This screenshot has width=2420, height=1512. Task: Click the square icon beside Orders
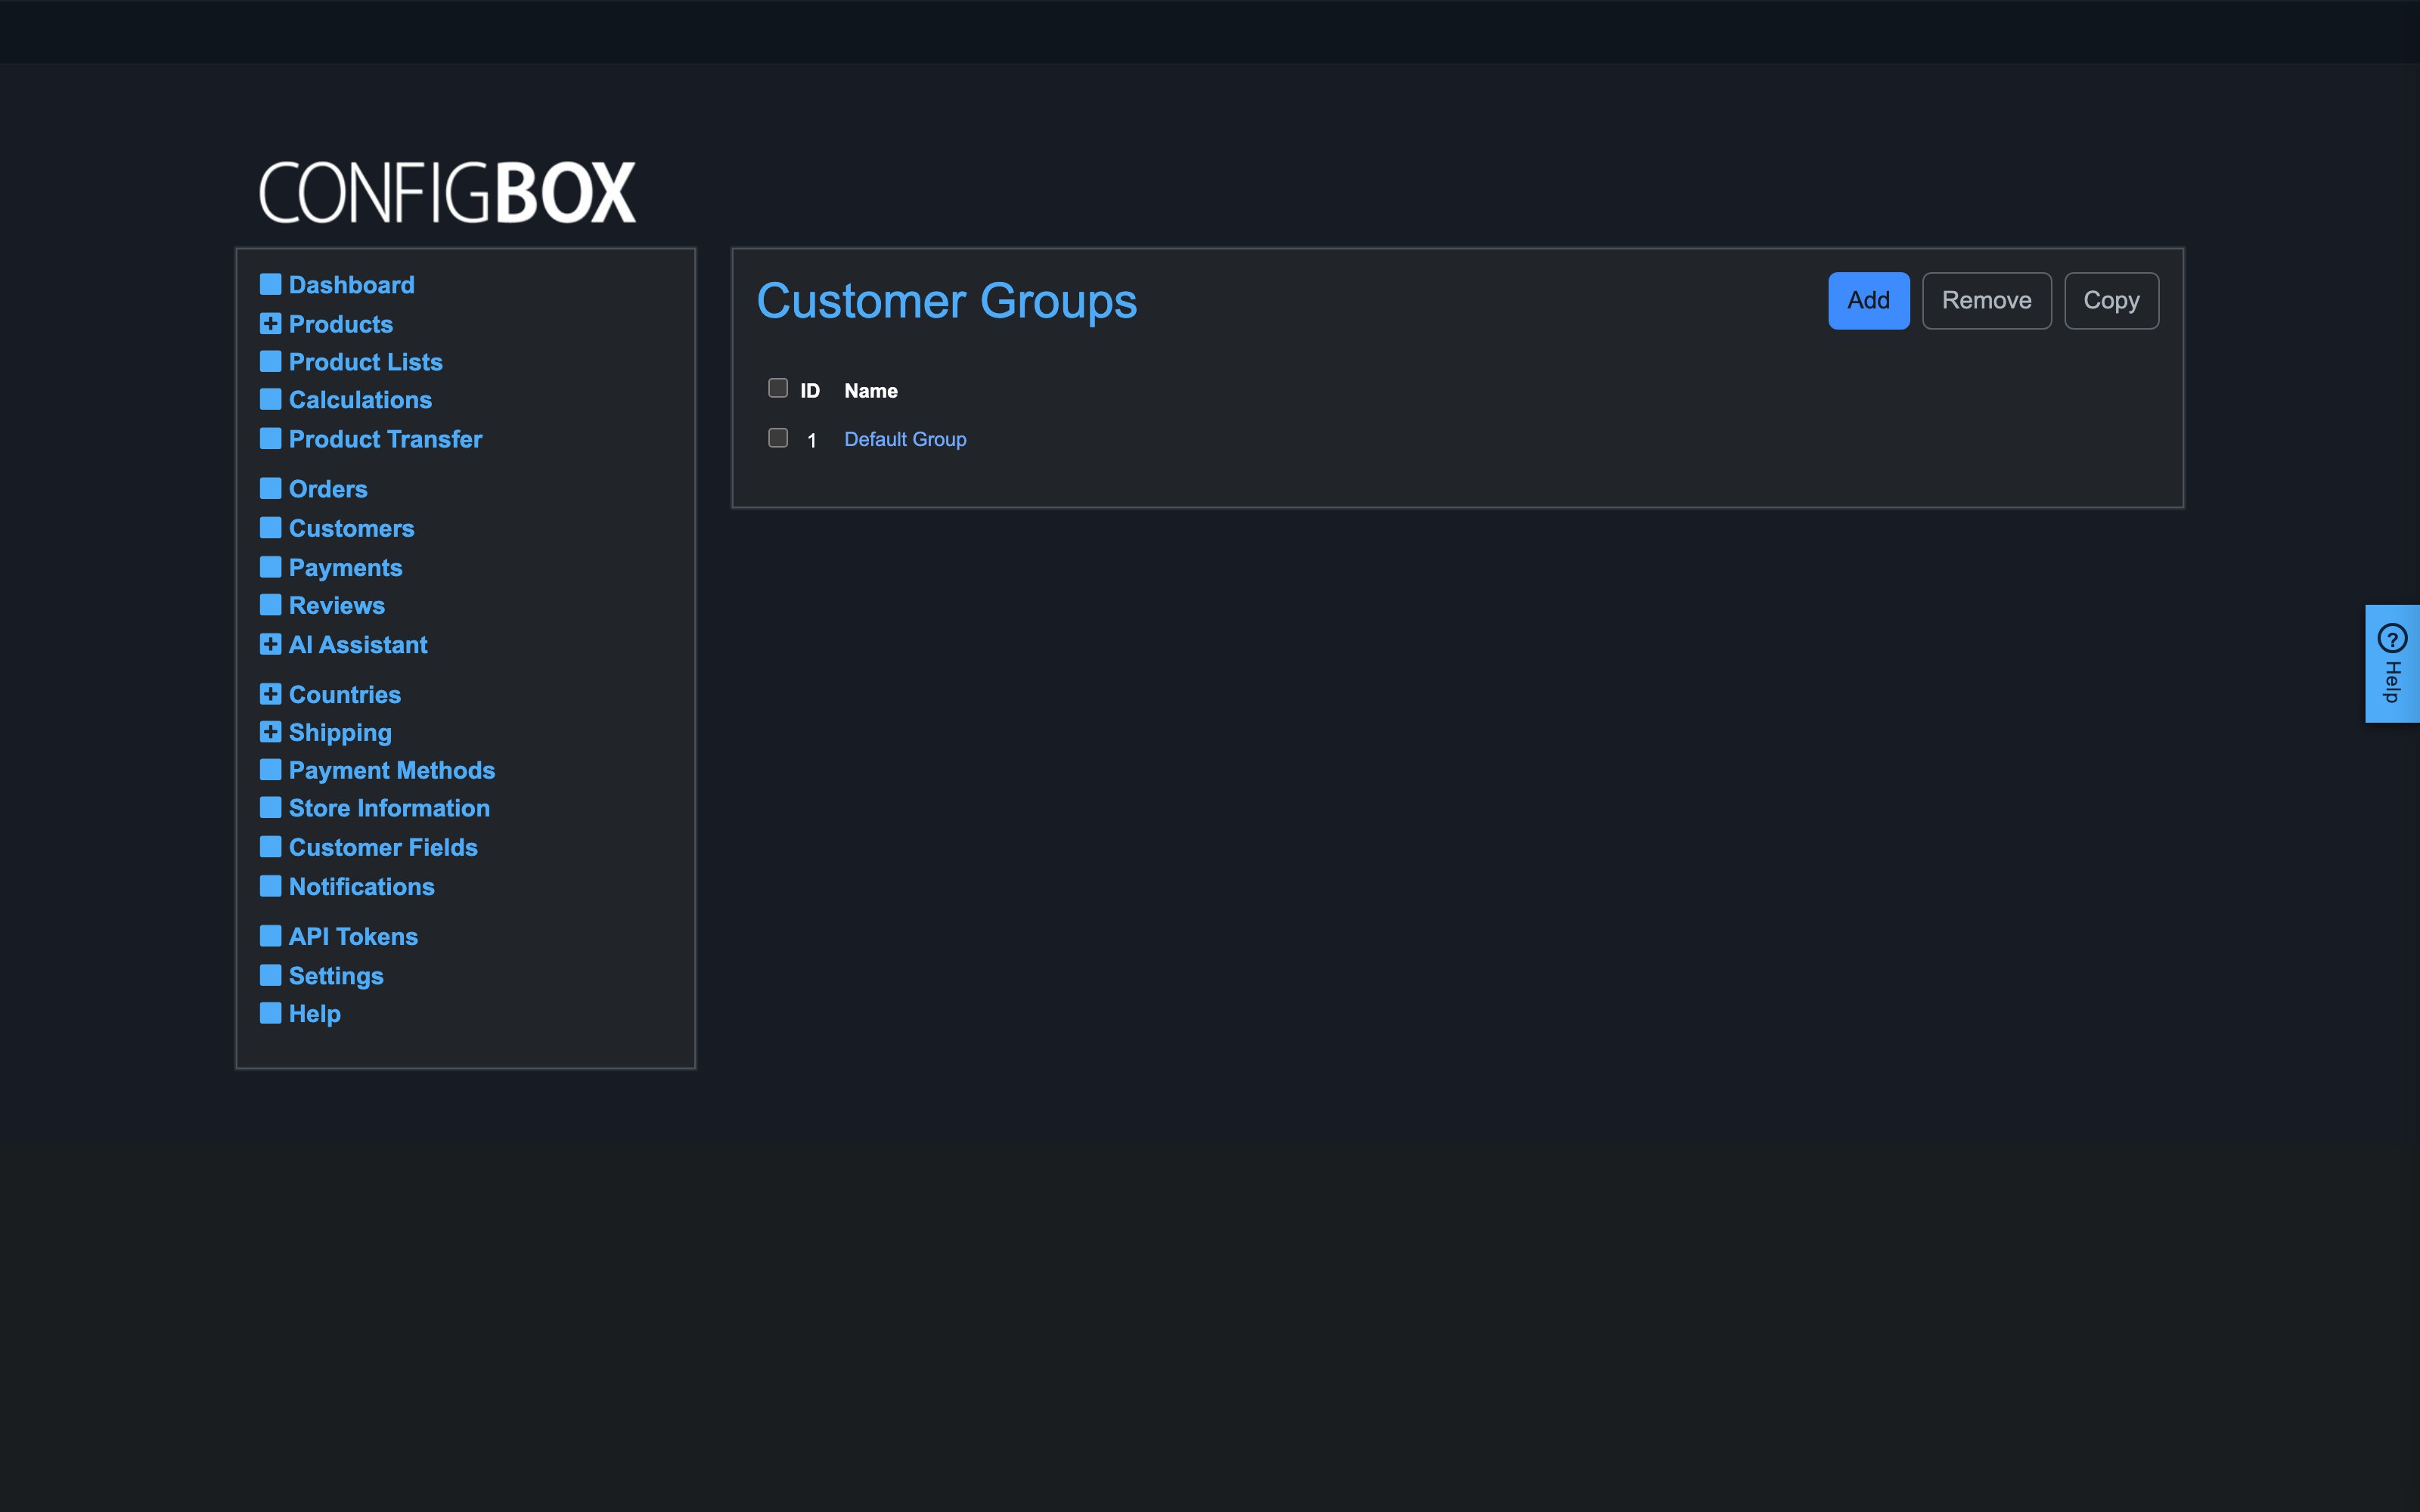click(270, 488)
